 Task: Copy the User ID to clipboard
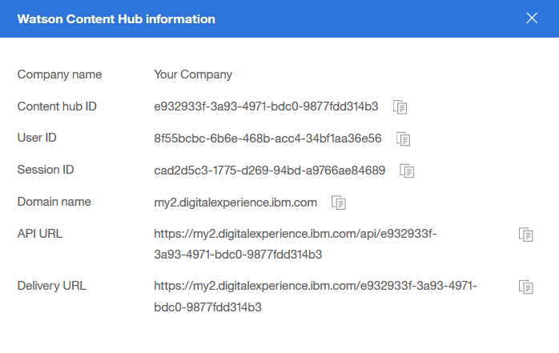(x=403, y=139)
